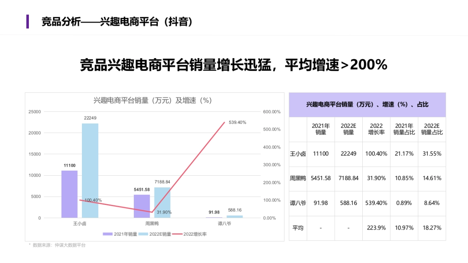Screen dimensions: 468x263
Task: Click the purple table title banner
Action: 367,104
